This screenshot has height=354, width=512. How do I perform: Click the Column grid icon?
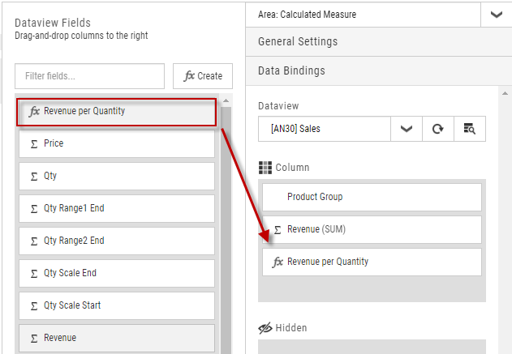click(265, 168)
